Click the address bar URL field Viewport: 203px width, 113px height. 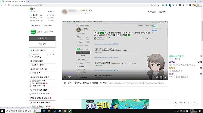(80, 5)
